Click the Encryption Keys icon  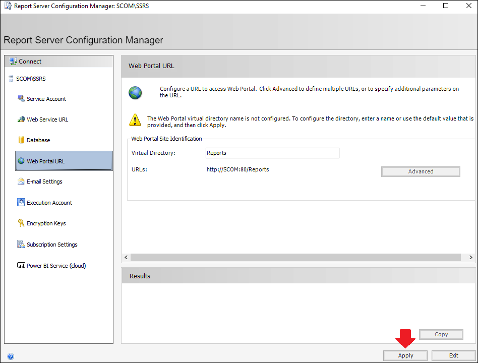(x=21, y=223)
